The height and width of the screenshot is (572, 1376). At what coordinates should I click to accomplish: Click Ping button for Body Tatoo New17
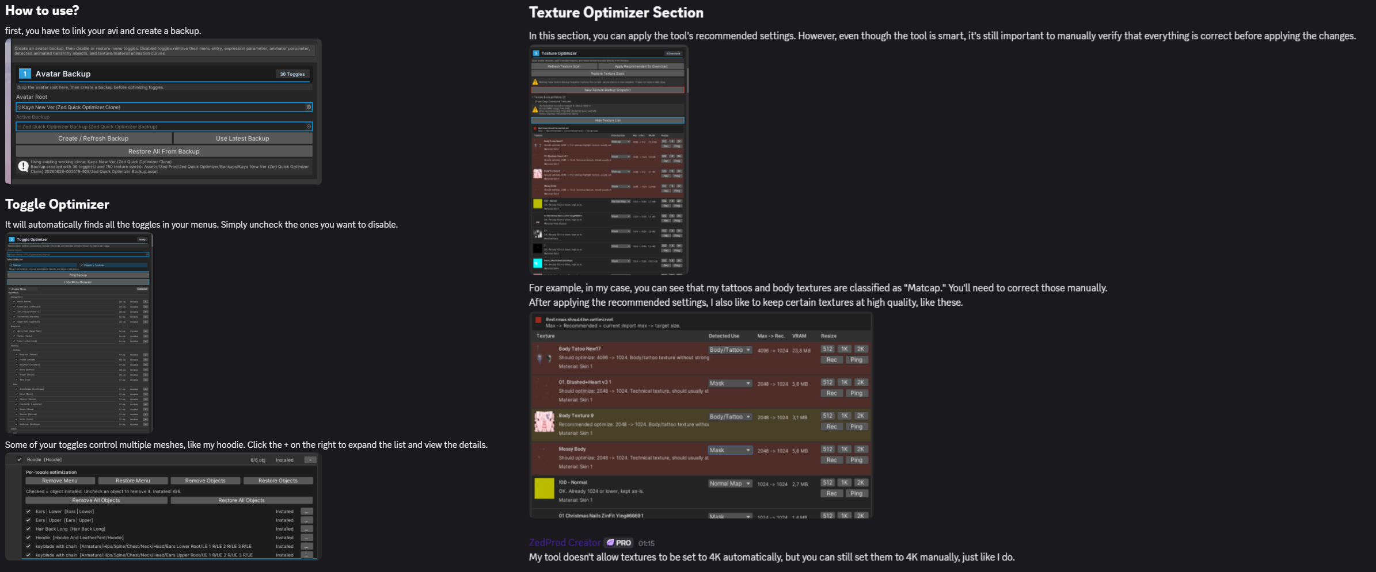pos(857,360)
